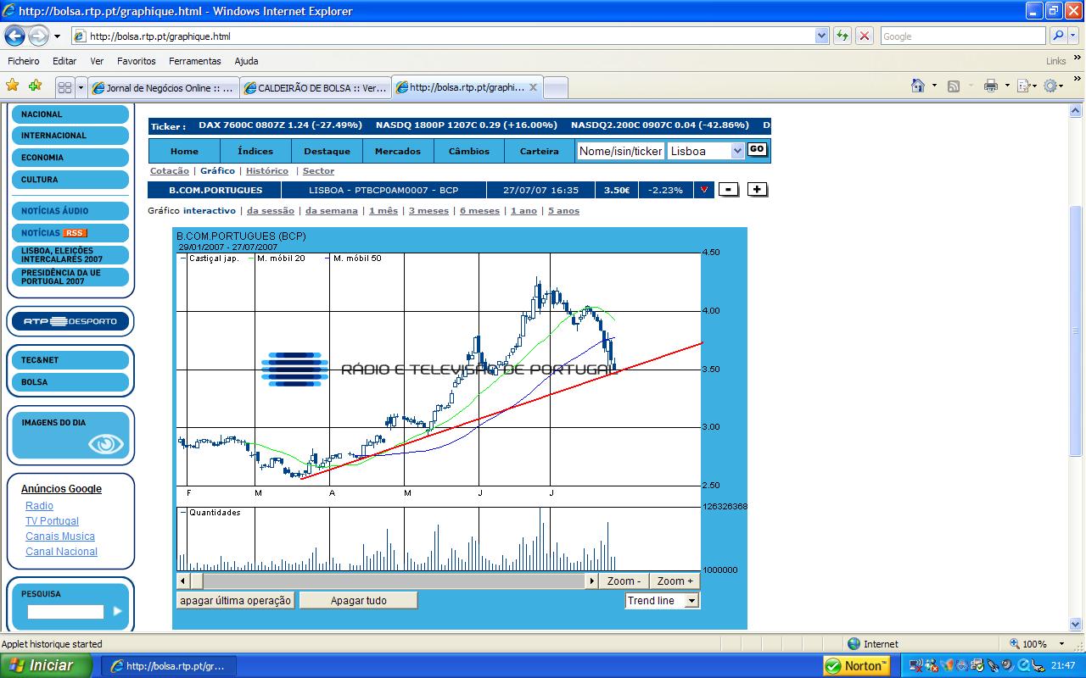Switch to the Caldeirão de Bolsa tab
The width and height of the screenshot is (1086, 678).
click(316, 87)
